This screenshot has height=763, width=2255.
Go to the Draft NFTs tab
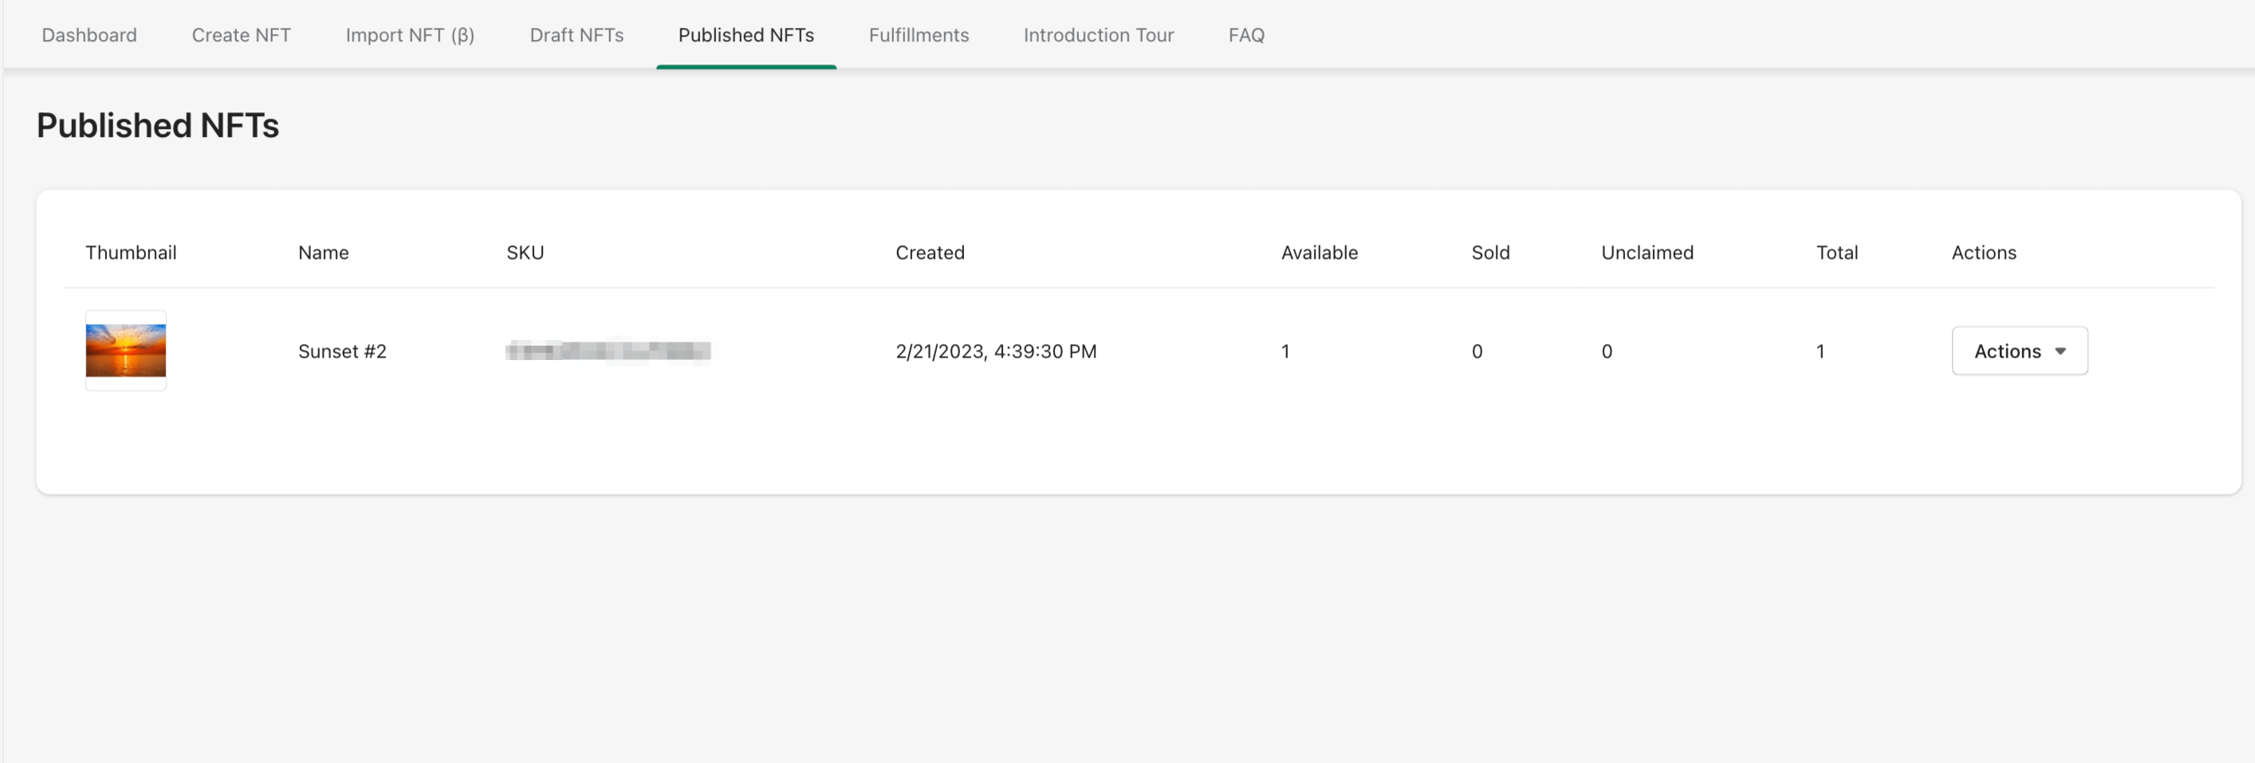point(576,35)
